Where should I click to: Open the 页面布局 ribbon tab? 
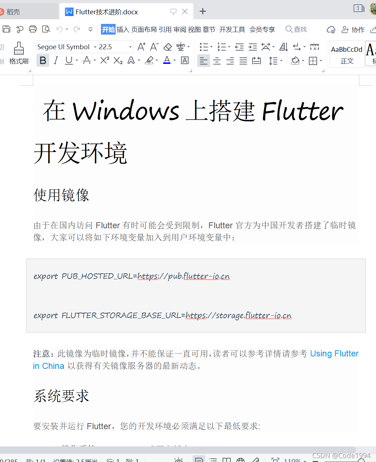point(144,29)
